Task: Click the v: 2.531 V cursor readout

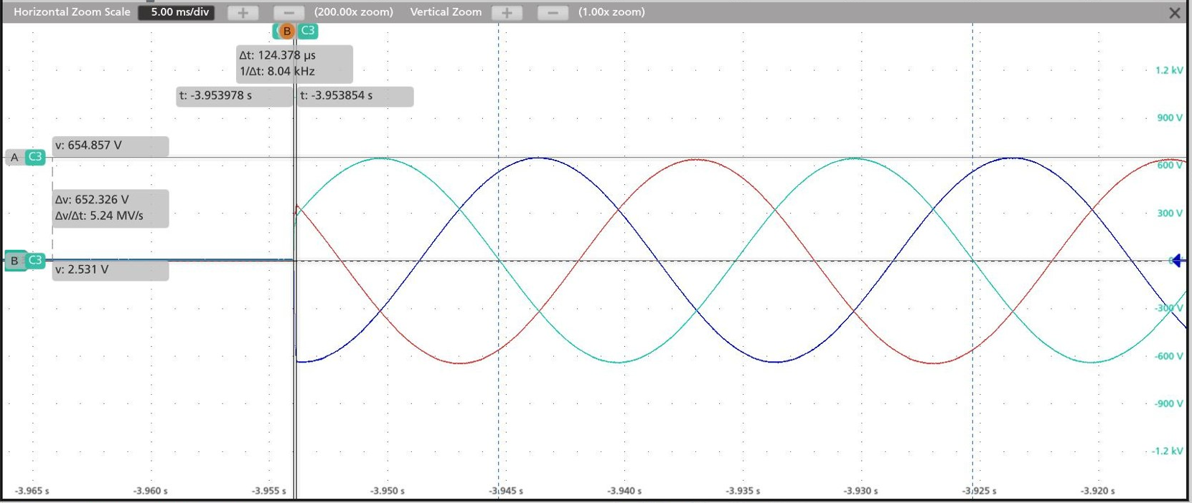Action: coord(111,270)
